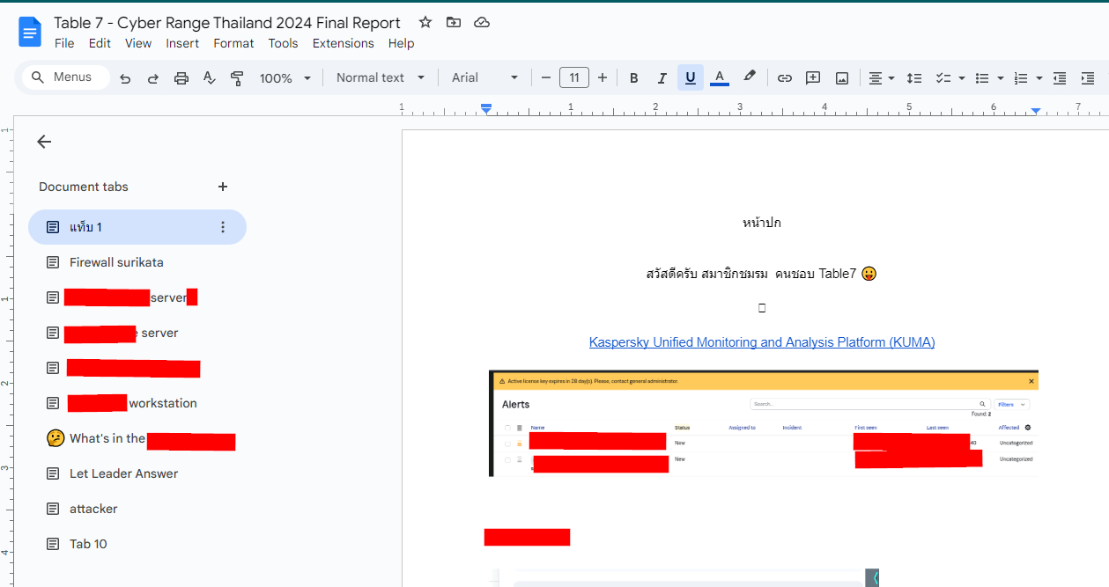Undo the last action
This screenshot has width=1109, height=587.
[124, 77]
